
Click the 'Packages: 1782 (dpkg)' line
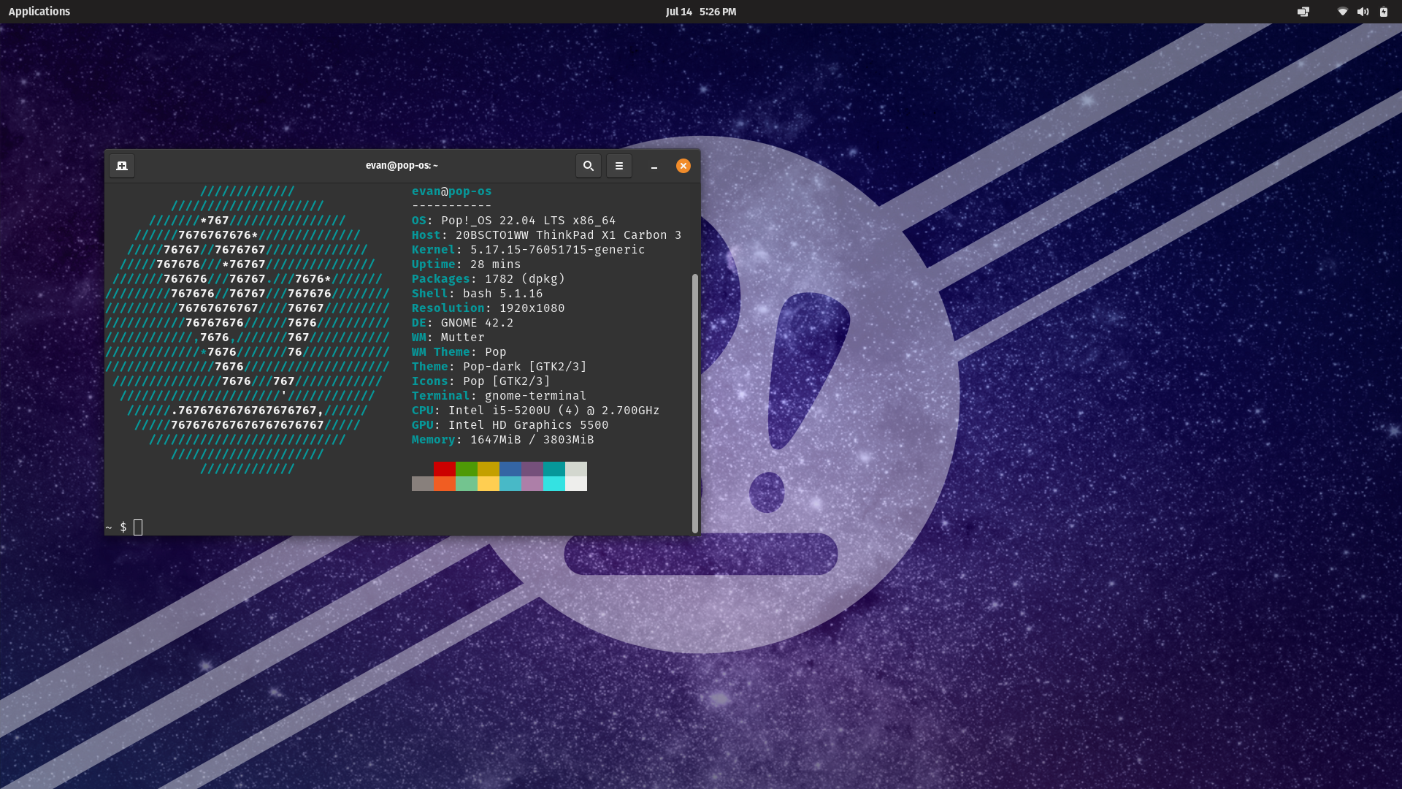point(489,279)
